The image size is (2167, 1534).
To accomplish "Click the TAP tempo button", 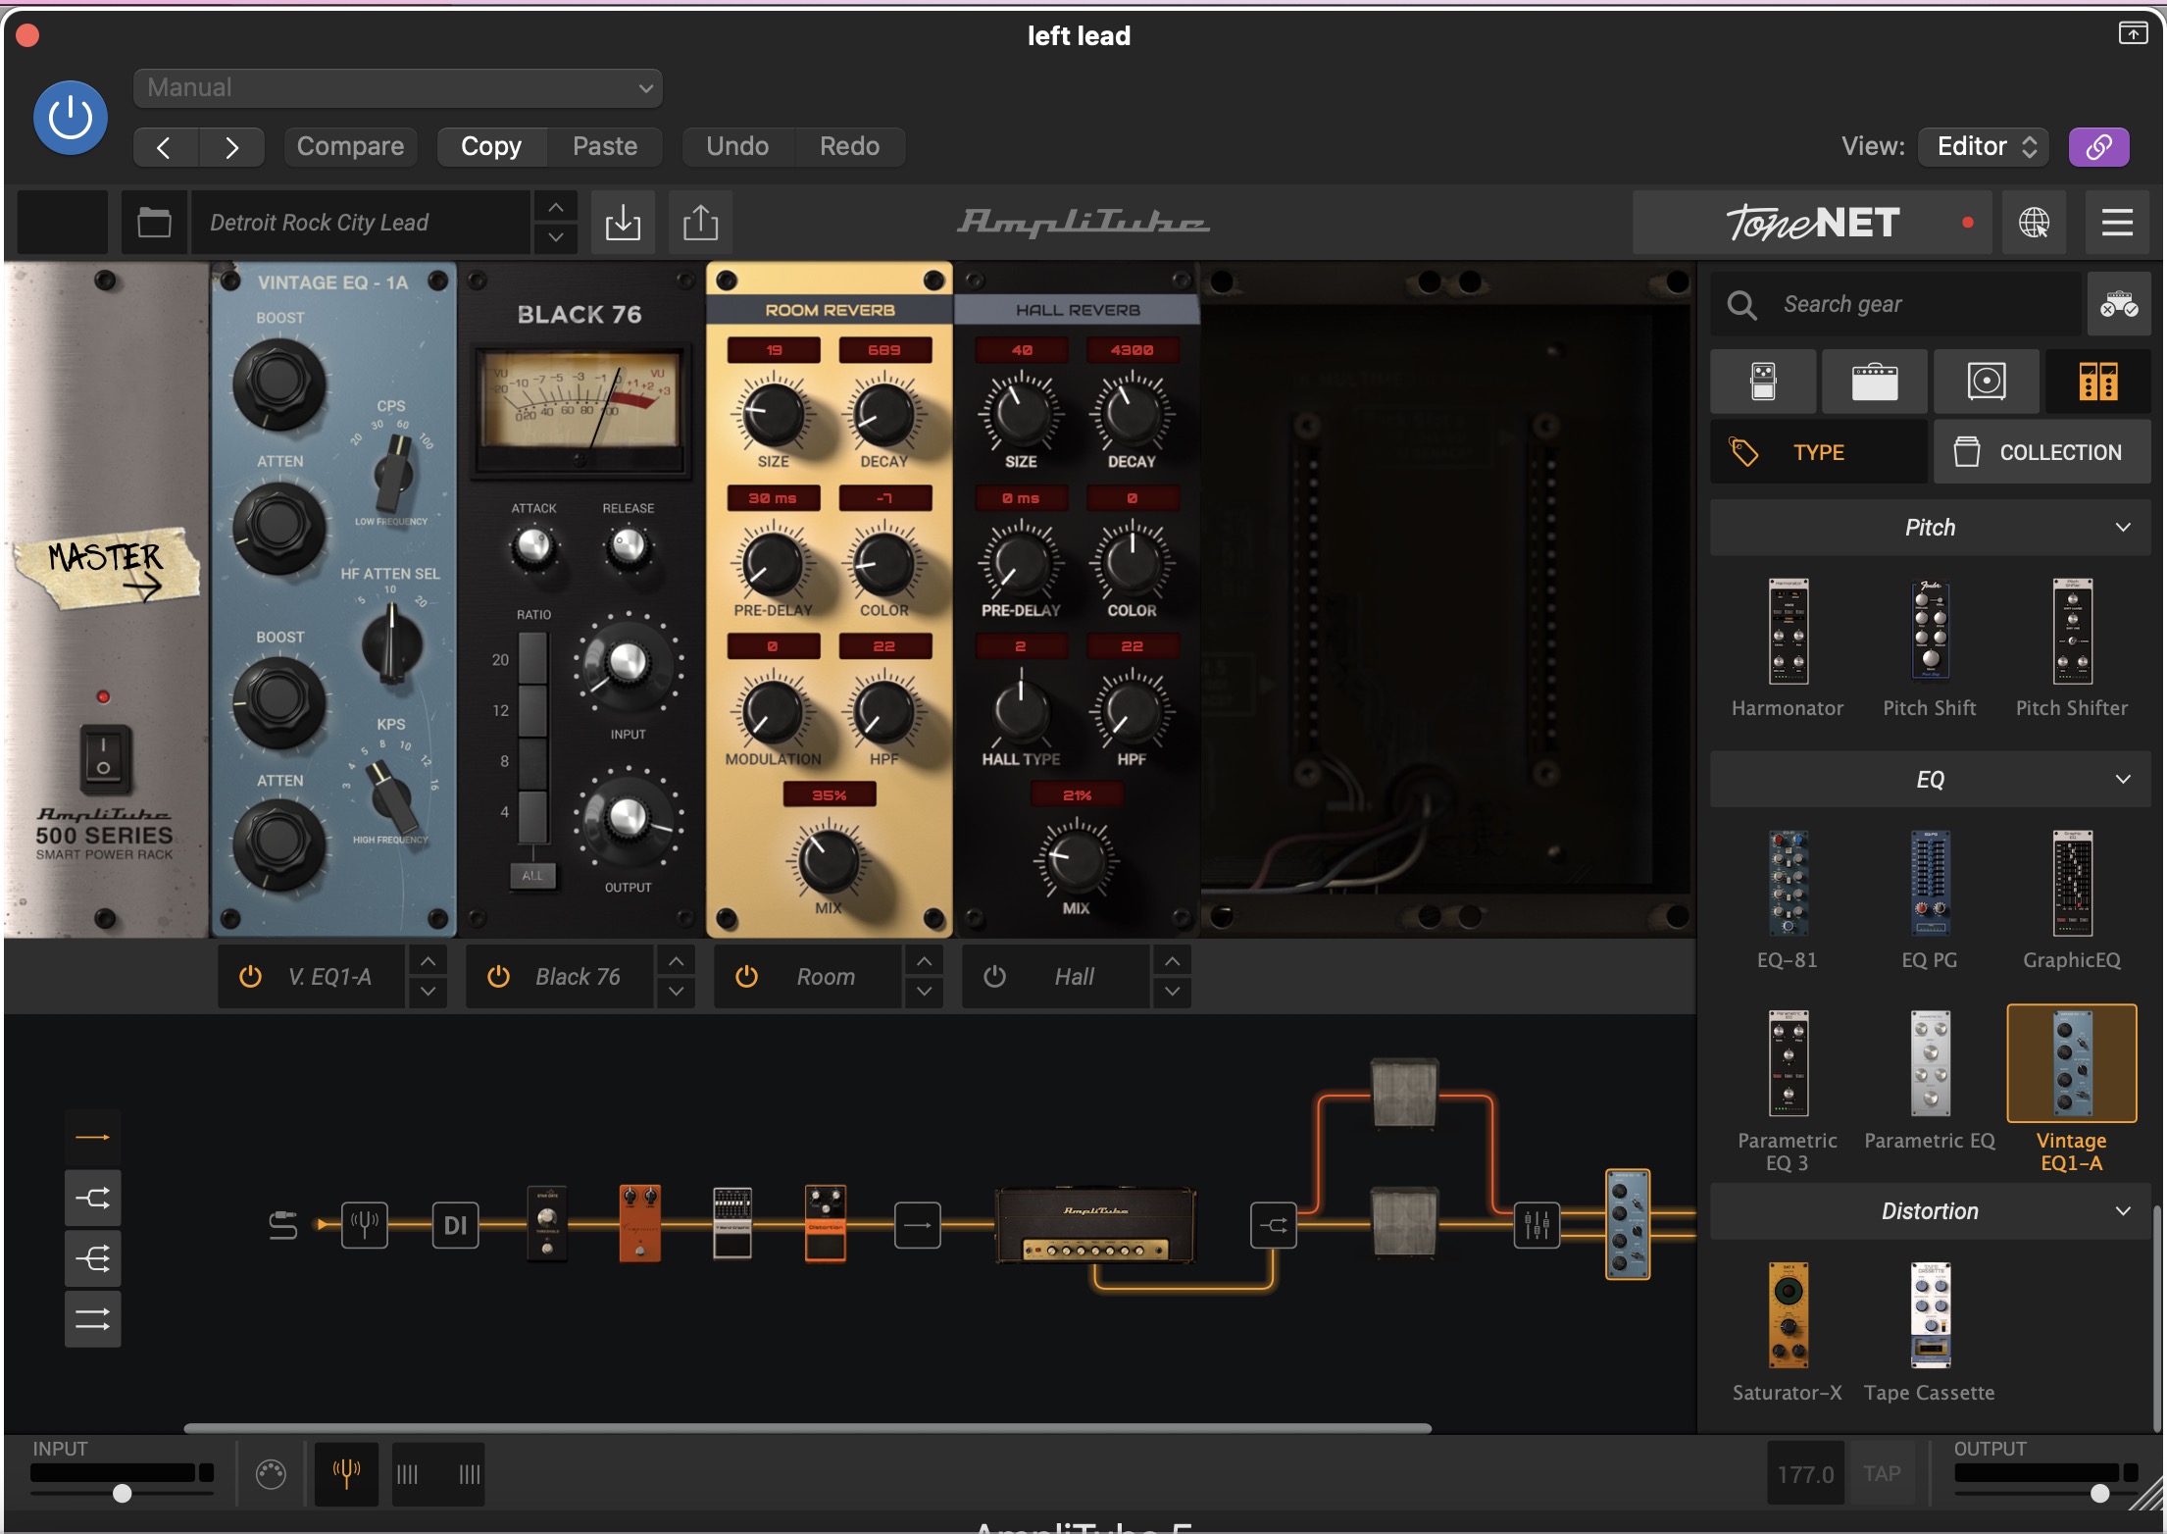I will pyautogui.click(x=1881, y=1473).
